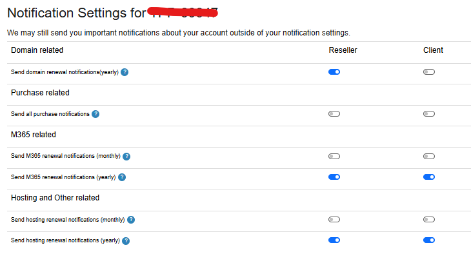471x261 pixels.
Task: Enable Client domain renewal notifications toggle
Action: point(429,72)
